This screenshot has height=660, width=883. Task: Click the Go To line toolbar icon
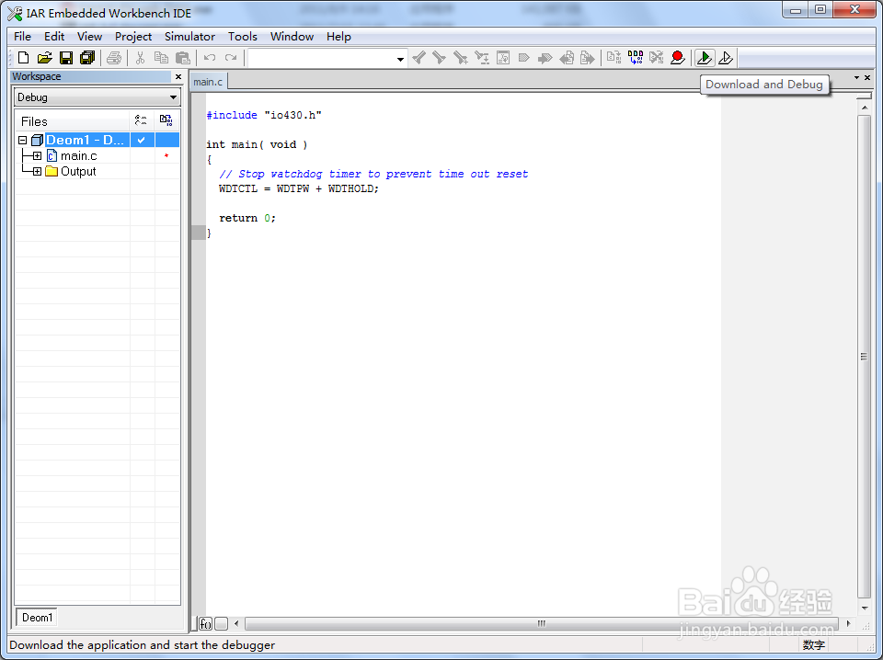pos(503,57)
